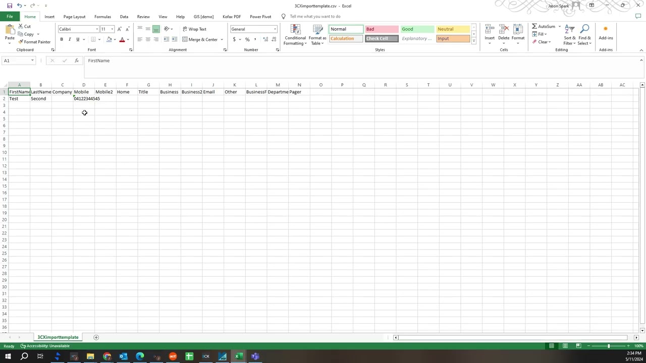Screen dimensions: 646x363
Task: Switch to the Formulas ribbon tab
Action: pyautogui.click(x=102, y=17)
